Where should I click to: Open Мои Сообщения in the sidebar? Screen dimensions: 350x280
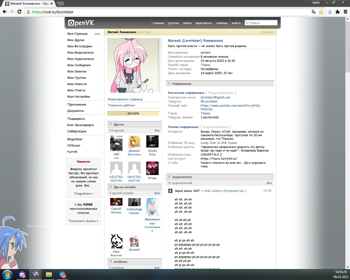coord(79,65)
